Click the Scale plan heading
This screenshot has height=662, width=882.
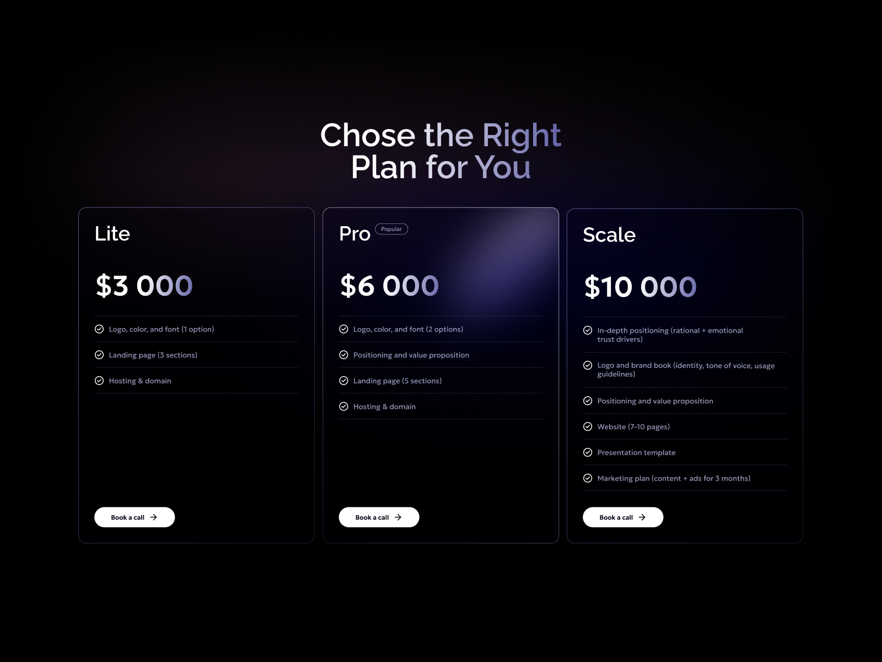[x=609, y=235]
